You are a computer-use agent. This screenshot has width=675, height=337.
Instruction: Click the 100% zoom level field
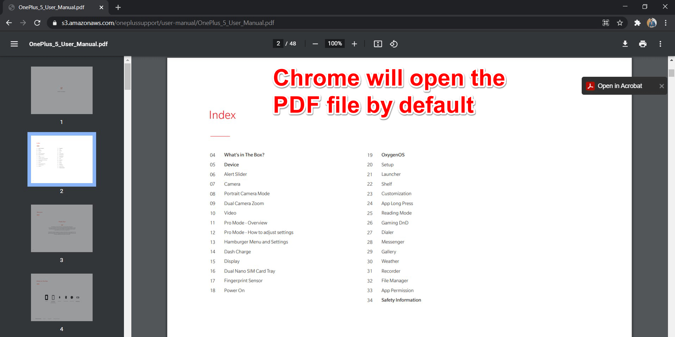pos(335,44)
